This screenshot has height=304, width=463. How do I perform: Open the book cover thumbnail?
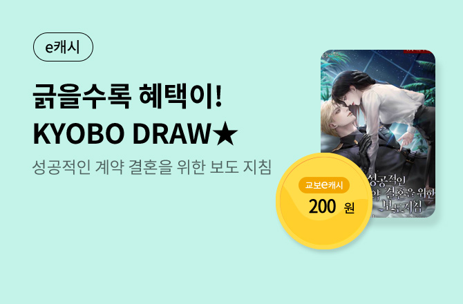click(378, 133)
